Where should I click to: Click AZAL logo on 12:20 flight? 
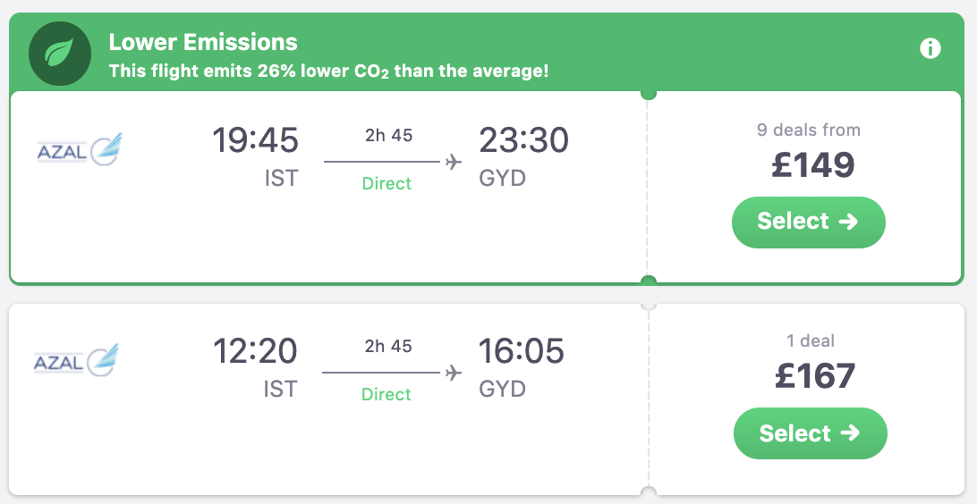tap(77, 361)
